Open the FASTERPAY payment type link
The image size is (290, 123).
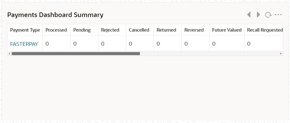[x=24, y=44]
